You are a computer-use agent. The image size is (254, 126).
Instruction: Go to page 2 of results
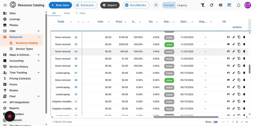237,122
